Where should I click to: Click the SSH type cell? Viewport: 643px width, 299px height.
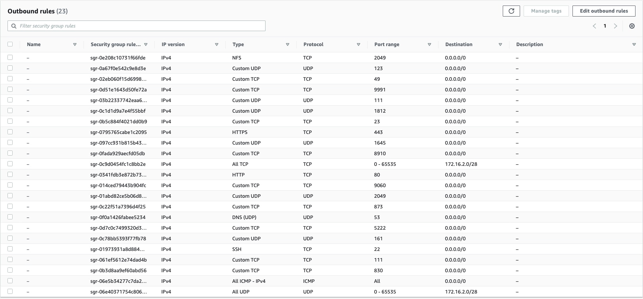(x=237, y=249)
